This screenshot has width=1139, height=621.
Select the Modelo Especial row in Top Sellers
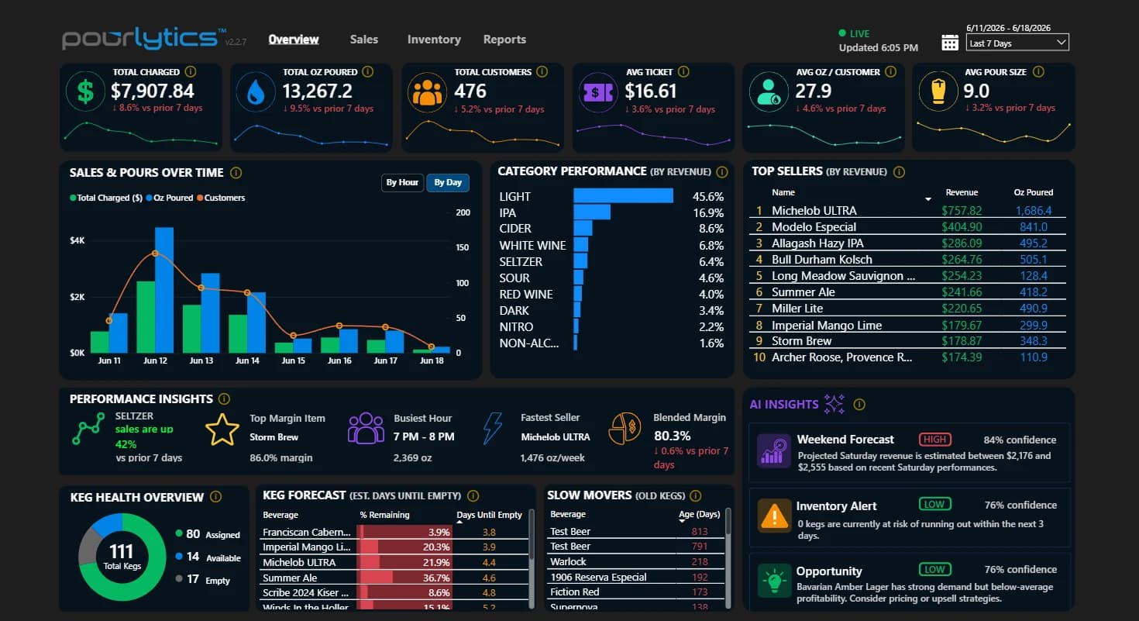(907, 226)
